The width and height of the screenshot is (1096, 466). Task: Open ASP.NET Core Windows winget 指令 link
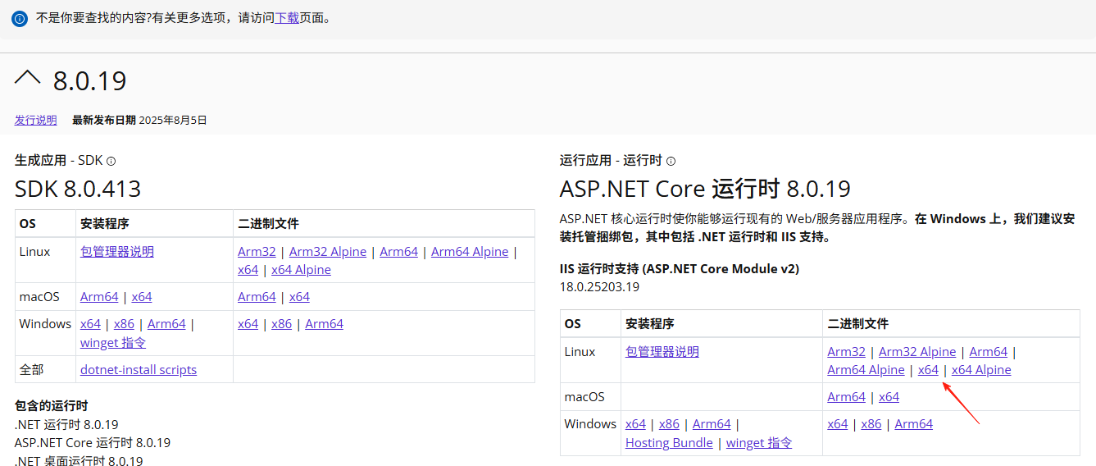[x=759, y=443]
